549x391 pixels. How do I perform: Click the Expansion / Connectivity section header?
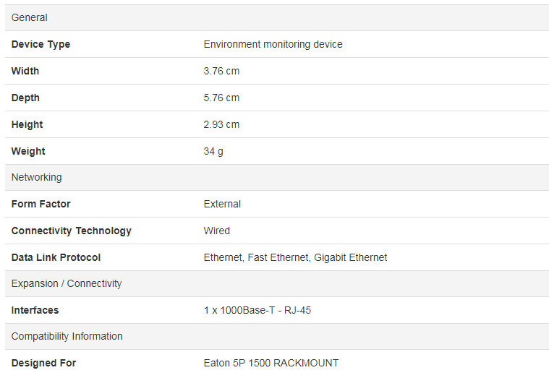coord(67,283)
